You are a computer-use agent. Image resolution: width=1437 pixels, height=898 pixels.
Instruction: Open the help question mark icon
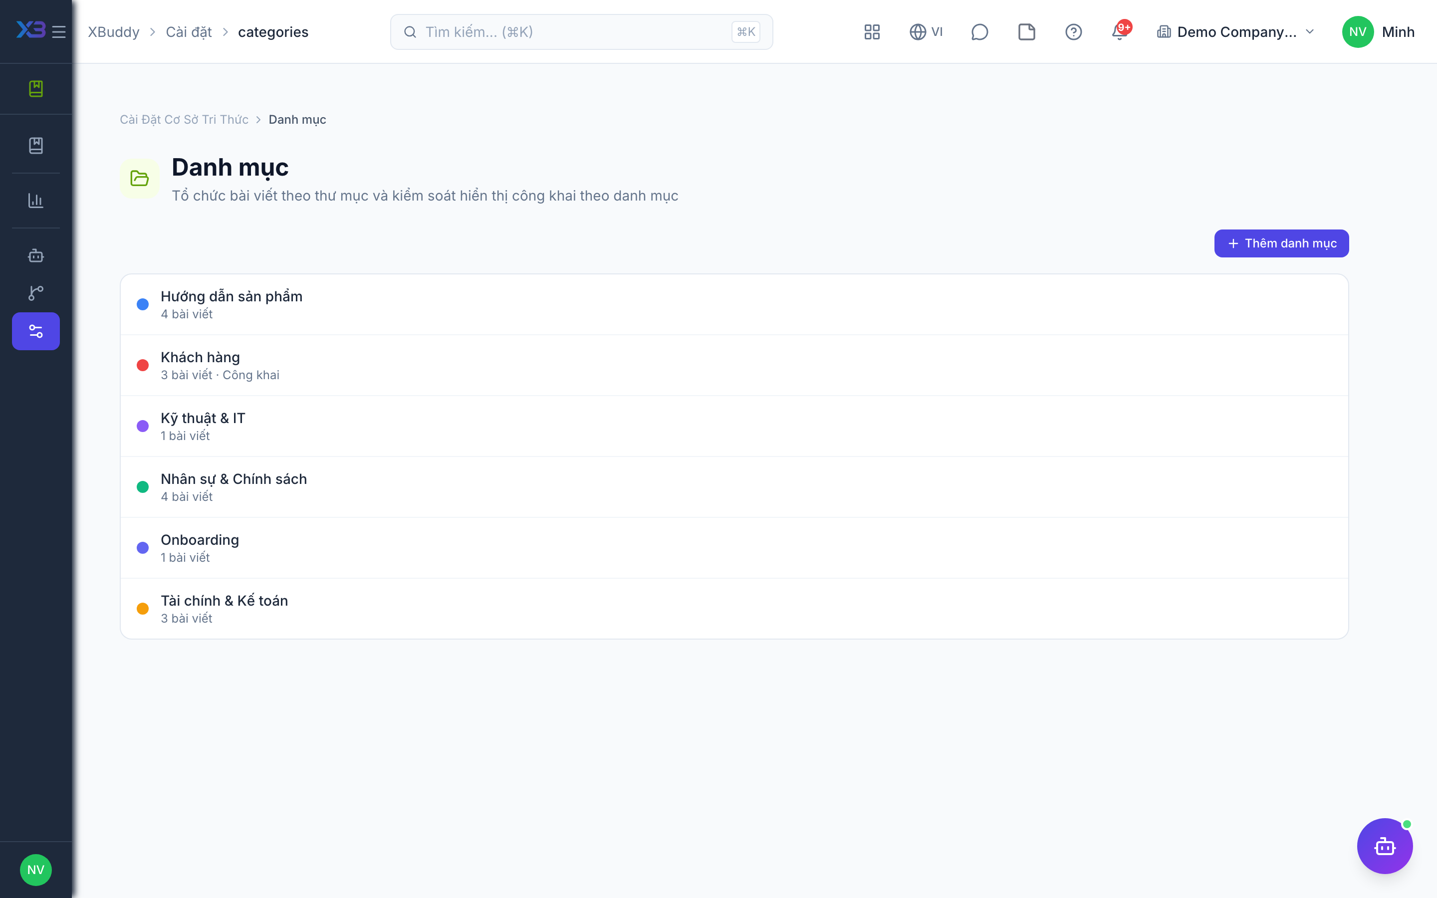click(x=1073, y=31)
